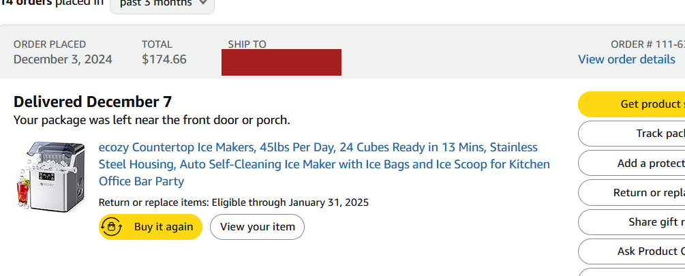
Task: Click the $174.66 order total
Action: coord(164,59)
